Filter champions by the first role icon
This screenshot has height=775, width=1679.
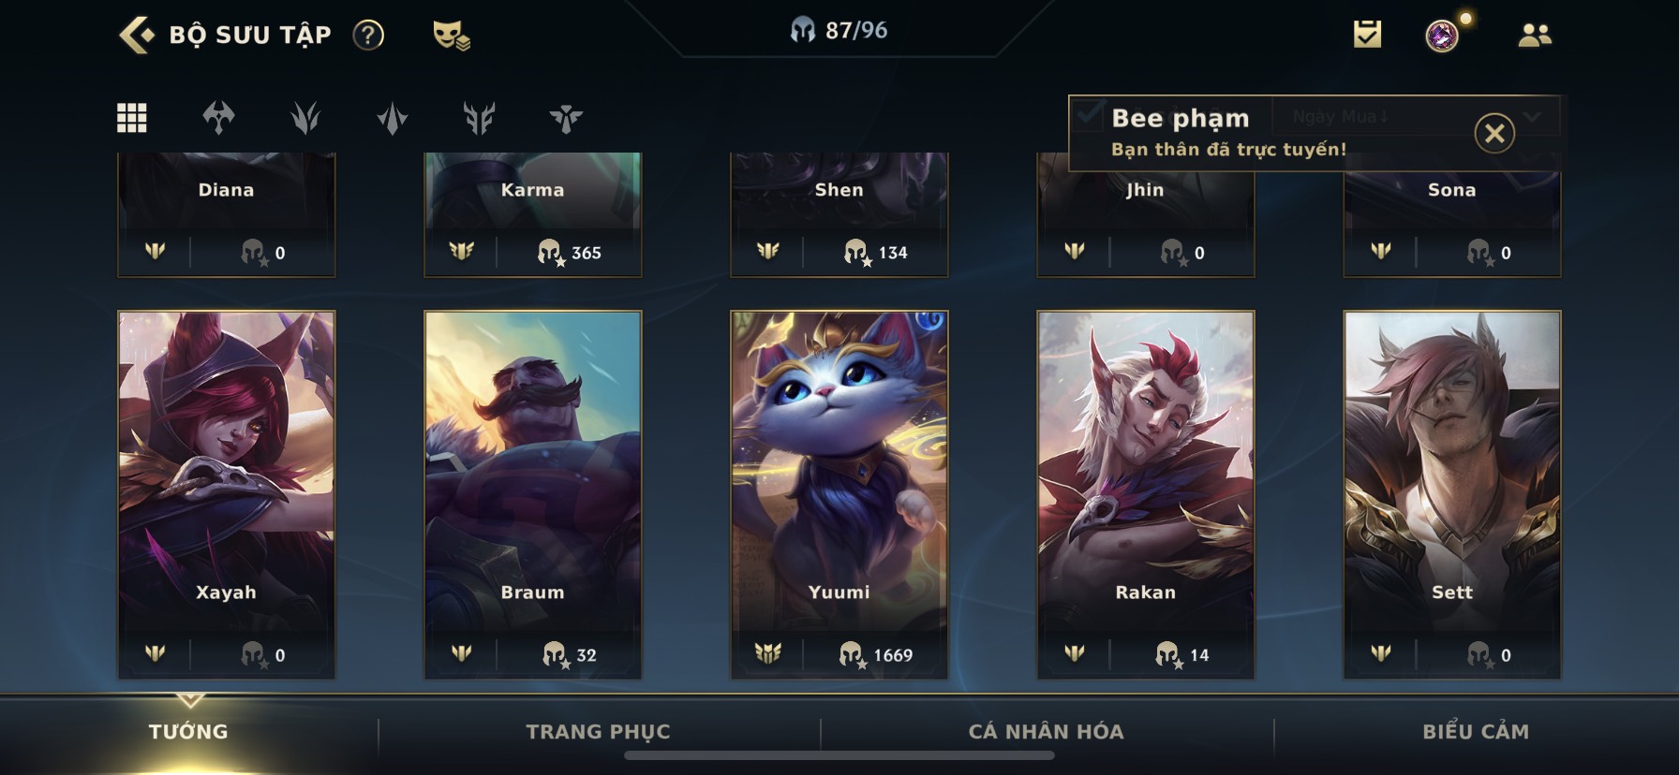coord(218,118)
